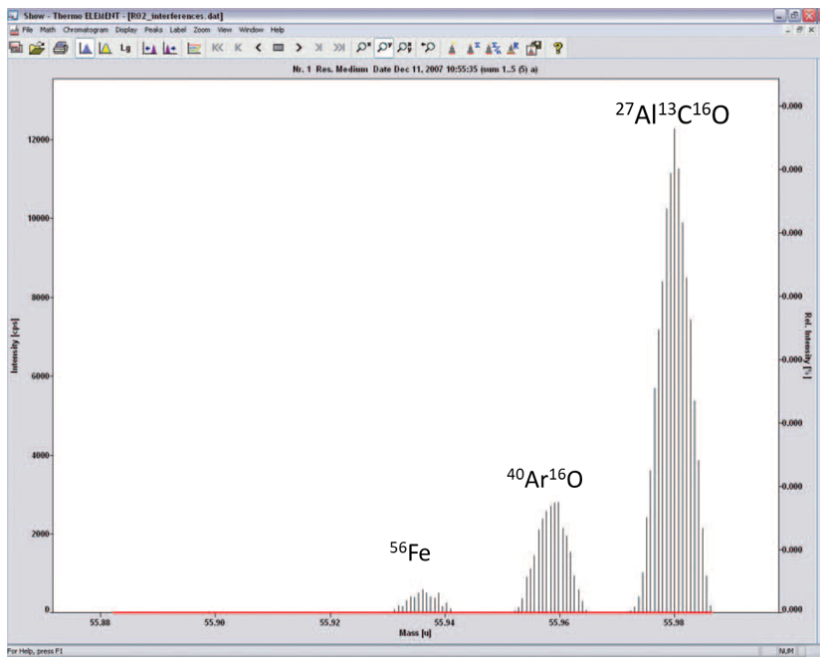Viewport: 826px width, 663px height.
Task: Open the Window menu
Action: pos(251,30)
